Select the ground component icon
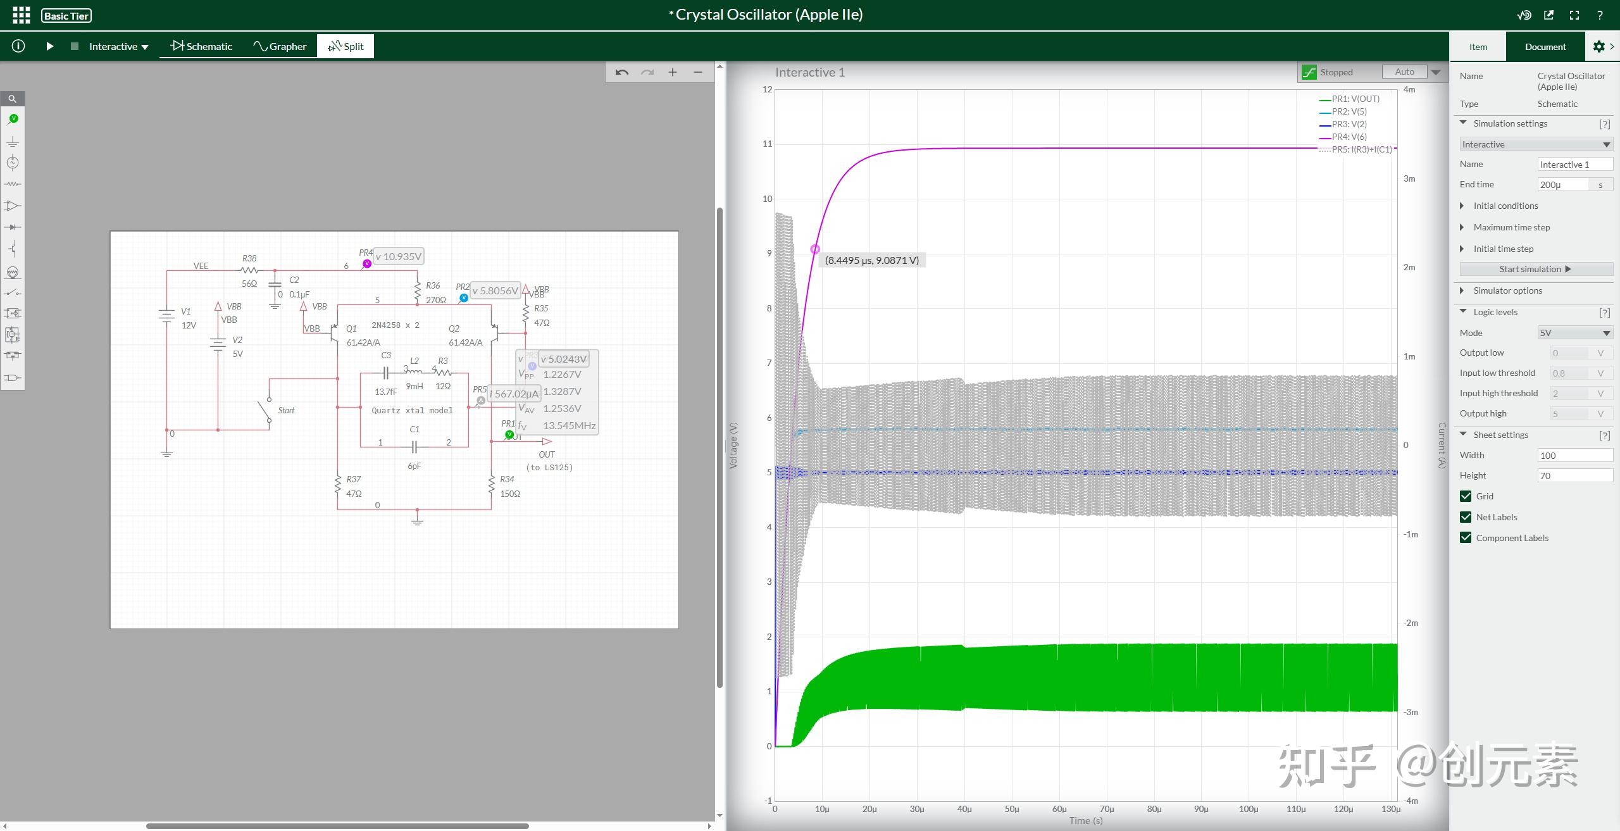The image size is (1620, 831). click(x=13, y=142)
